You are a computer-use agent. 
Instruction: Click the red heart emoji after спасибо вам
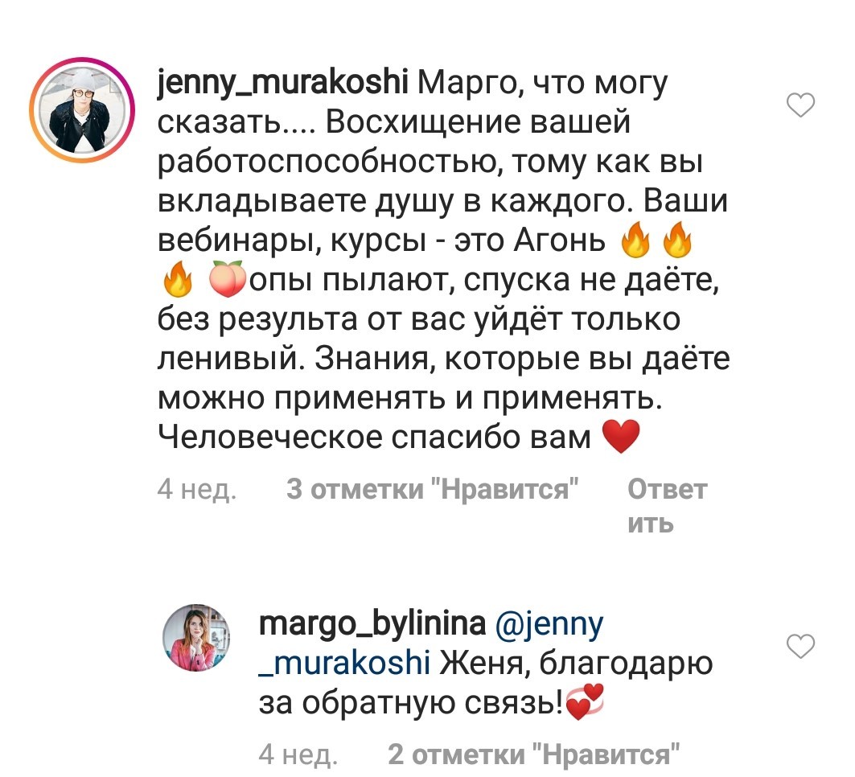tap(620, 436)
